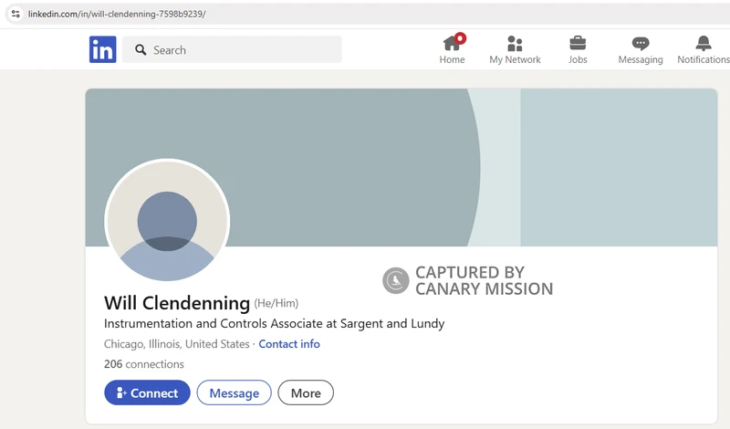730x429 pixels.
Task: Click the browser URL address text
Action: coord(117,14)
